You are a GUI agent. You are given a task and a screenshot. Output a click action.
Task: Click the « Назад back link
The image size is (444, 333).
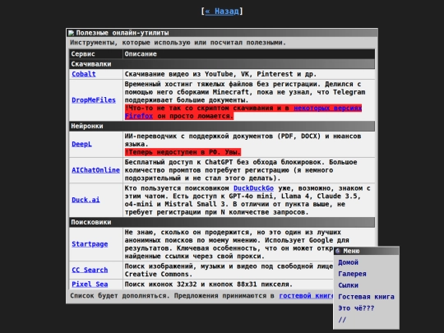coord(222,11)
